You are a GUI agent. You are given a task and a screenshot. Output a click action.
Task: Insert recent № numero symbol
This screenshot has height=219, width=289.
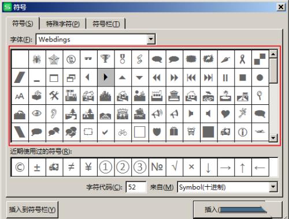tap(157, 167)
